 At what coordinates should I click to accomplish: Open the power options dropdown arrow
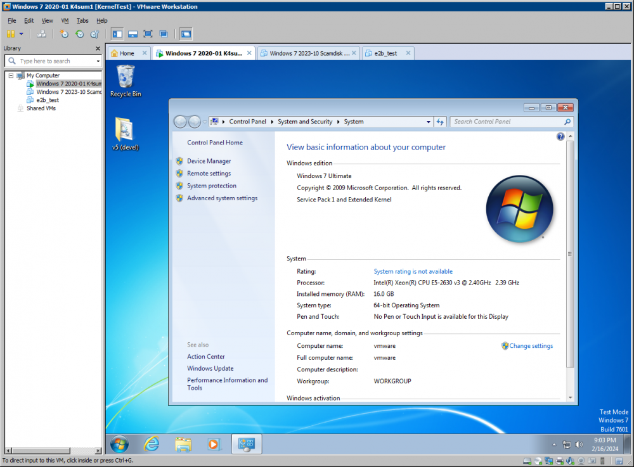(21, 34)
